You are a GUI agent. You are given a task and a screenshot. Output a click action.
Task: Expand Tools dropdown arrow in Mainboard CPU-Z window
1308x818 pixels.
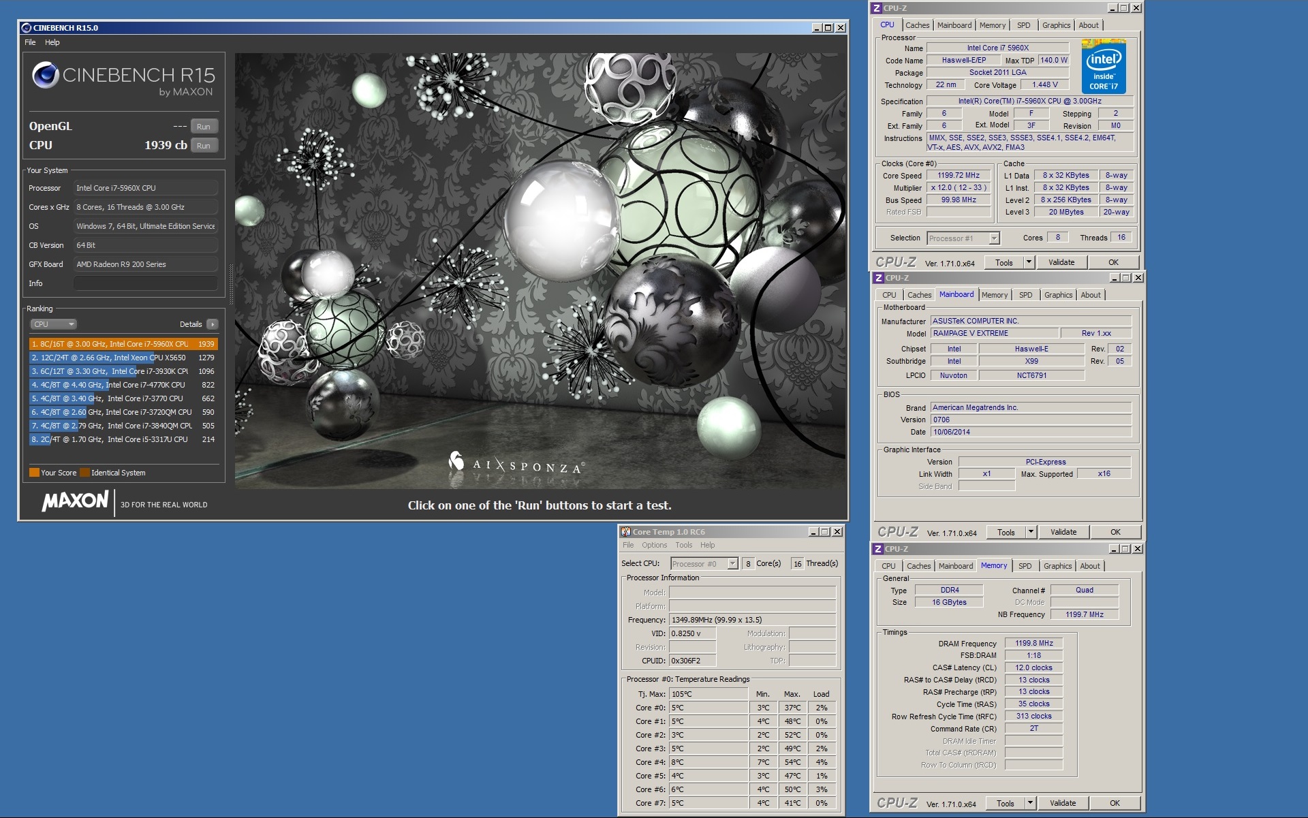tap(1031, 532)
